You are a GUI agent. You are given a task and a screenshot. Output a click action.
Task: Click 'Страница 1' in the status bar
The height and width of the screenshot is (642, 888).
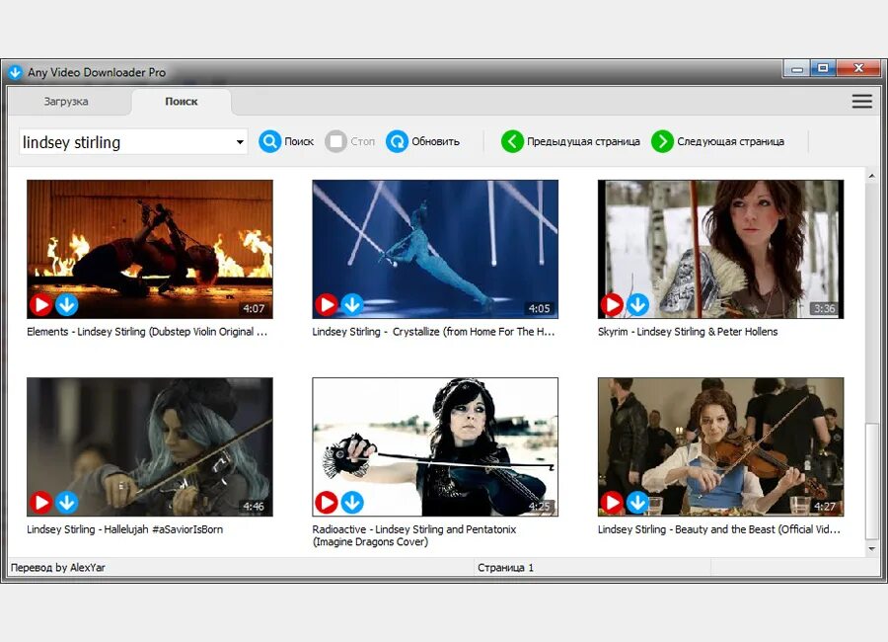tap(506, 568)
